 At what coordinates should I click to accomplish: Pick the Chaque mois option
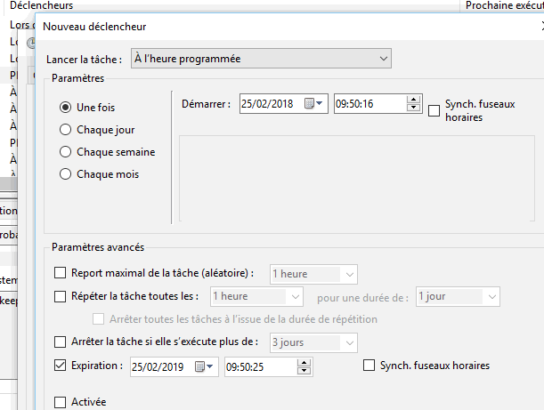[x=65, y=174]
